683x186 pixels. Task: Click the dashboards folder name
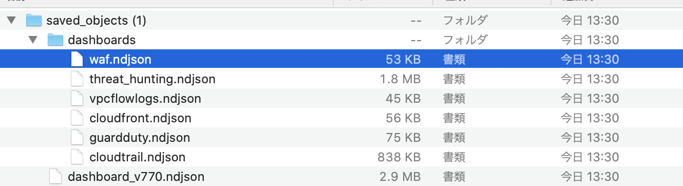click(x=102, y=40)
